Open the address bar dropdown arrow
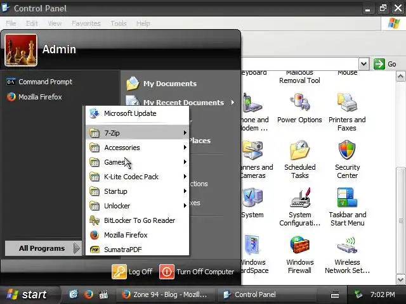The height and width of the screenshot is (304, 406). click(363, 63)
